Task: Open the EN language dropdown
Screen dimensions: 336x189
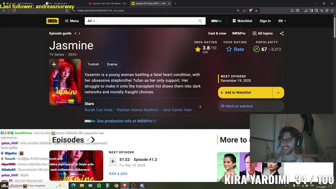Action: tap(282, 21)
